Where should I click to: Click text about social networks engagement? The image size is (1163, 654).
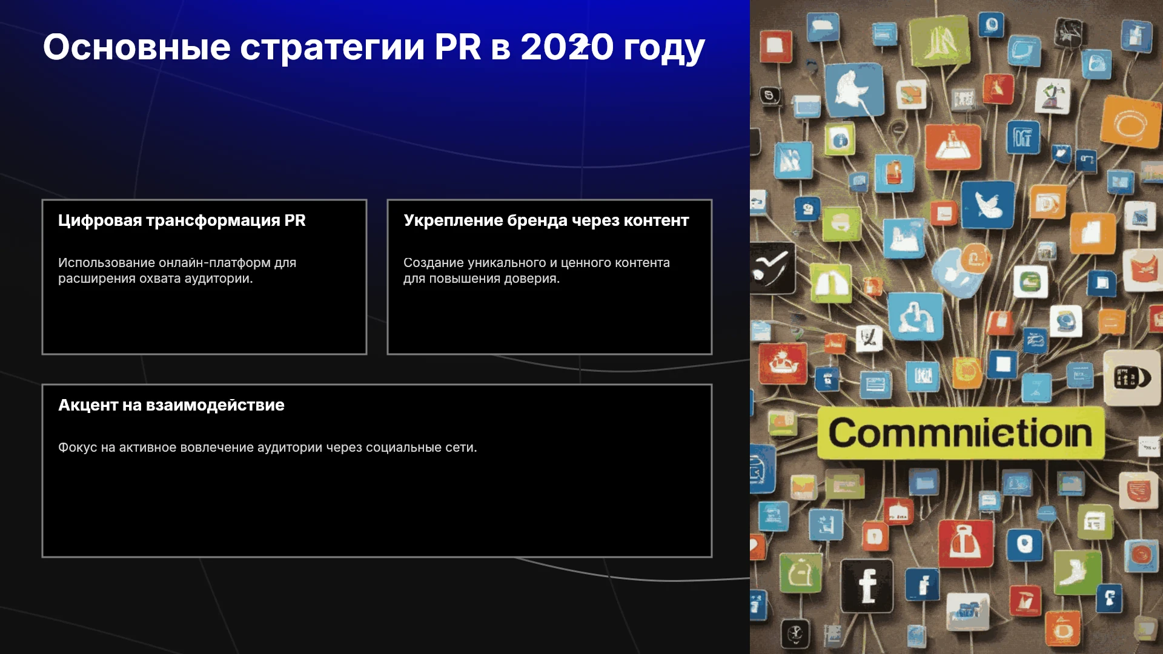268,448
